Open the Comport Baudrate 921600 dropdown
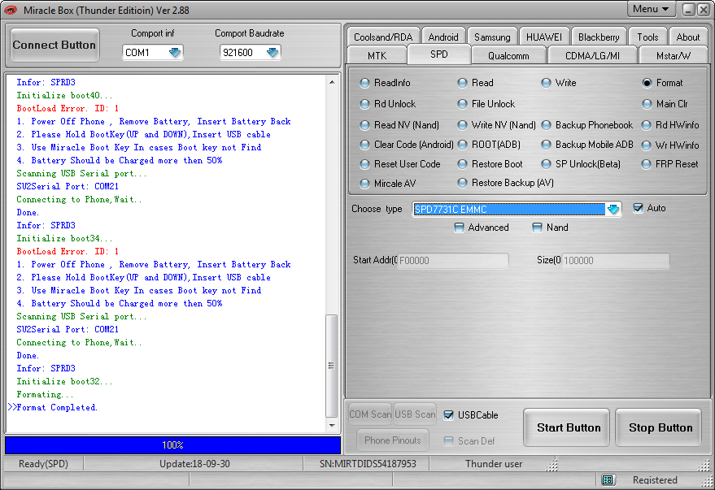715x490 pixels. coord(272,52)
